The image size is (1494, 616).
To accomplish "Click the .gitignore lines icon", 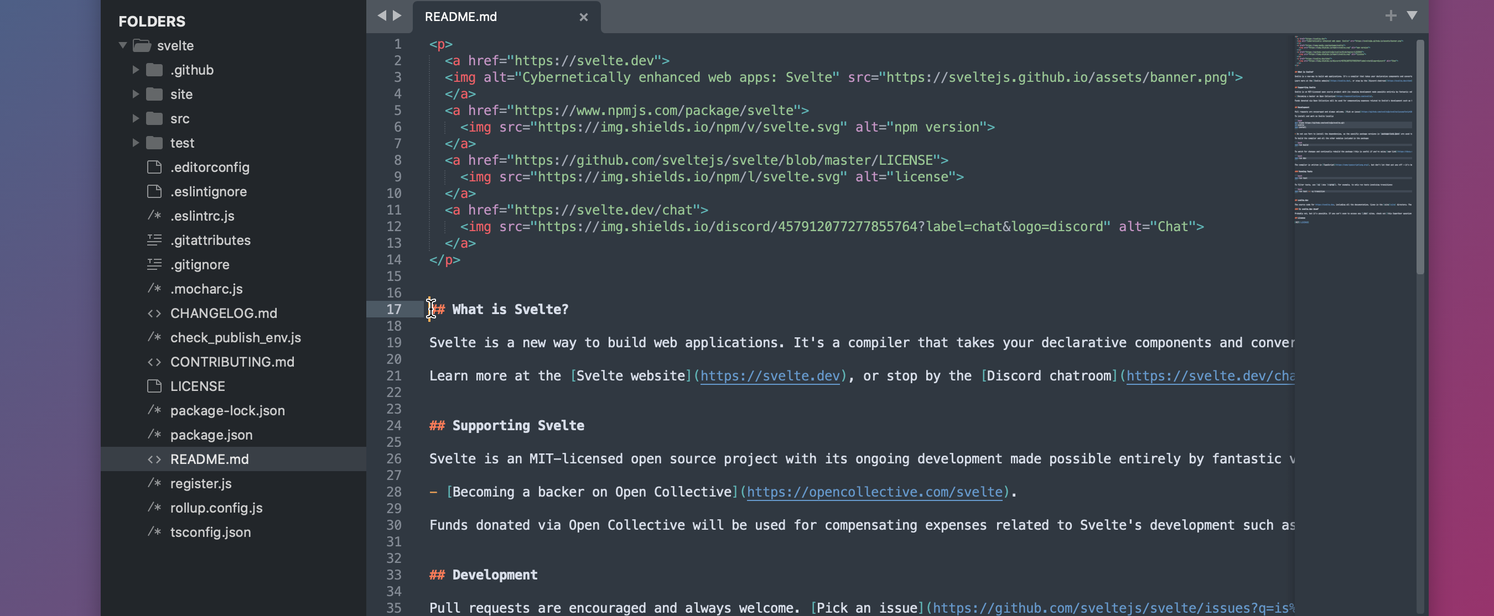I will click(154, 264).
